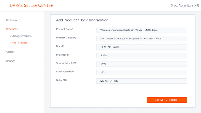Click the Seller SKU label
The height and width of the screenshot is (113, 201).
coord(62,80)
